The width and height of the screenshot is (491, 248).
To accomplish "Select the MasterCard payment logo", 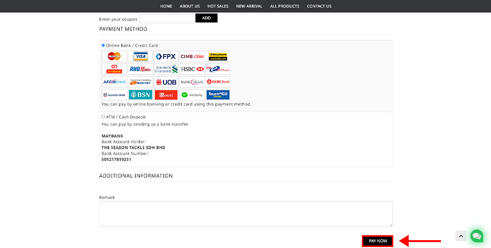I will [x=114, y=56].
